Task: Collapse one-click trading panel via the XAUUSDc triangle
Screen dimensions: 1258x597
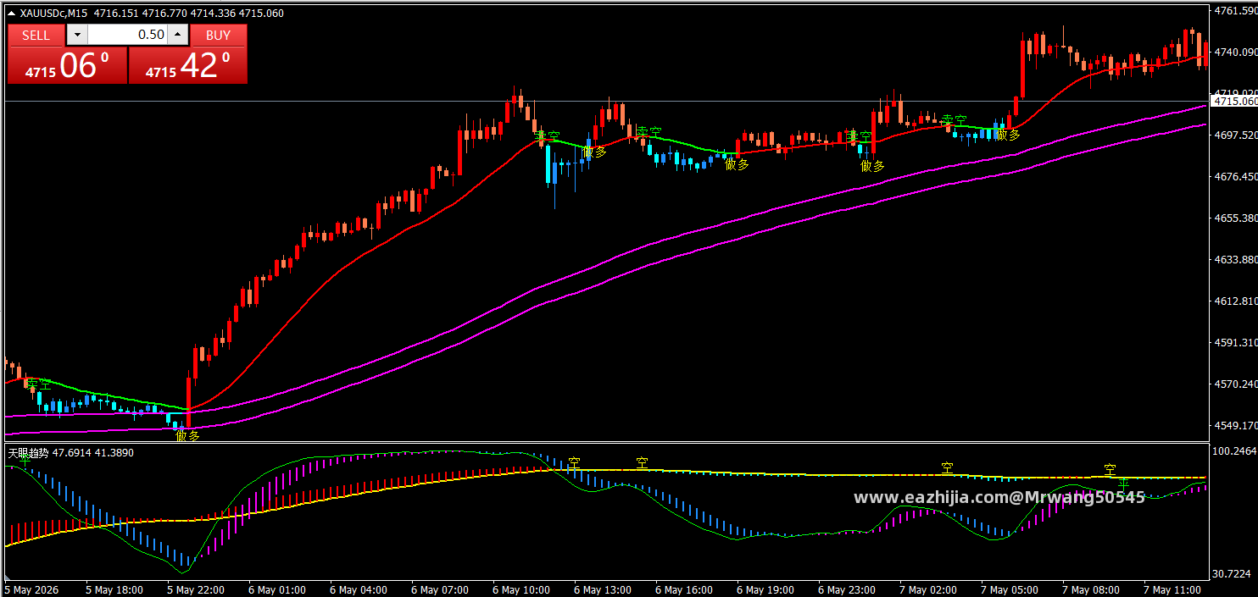Action: pyautogui.click(x=12, y=13)
